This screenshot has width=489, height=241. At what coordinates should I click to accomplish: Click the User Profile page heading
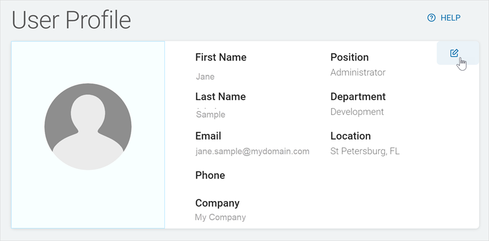point(71,20)
